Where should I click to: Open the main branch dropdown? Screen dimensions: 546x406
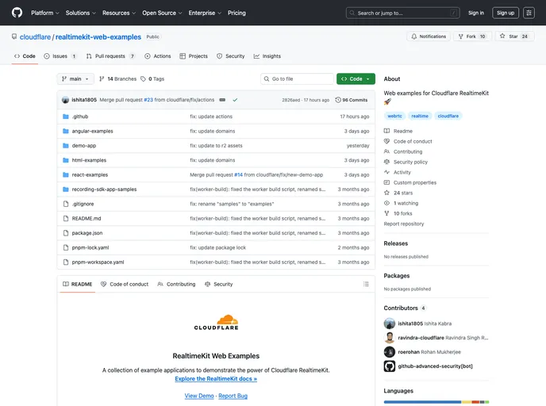pos(75,79)
